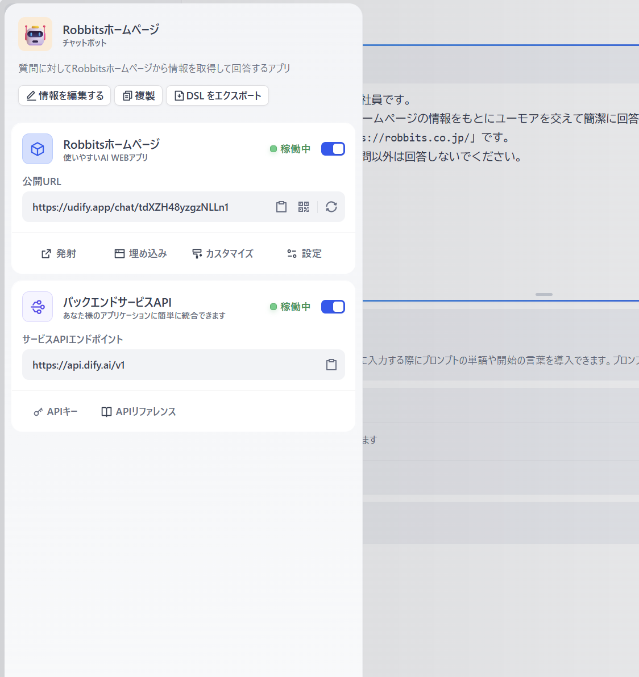The width and height of the screenshot is (639, 677).
Task: Open the カスタマイズ customize option
Action: 222,253
